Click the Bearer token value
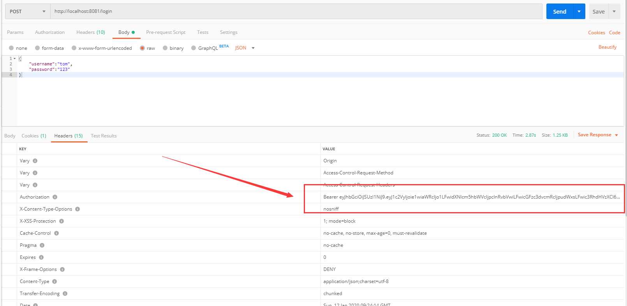Screen dimensions: 627x306 (x=471, y=197)
